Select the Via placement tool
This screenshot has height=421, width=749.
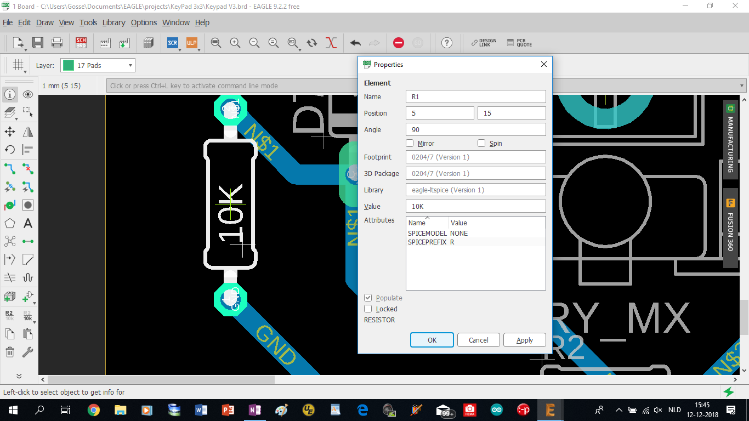tap(10, 205)
